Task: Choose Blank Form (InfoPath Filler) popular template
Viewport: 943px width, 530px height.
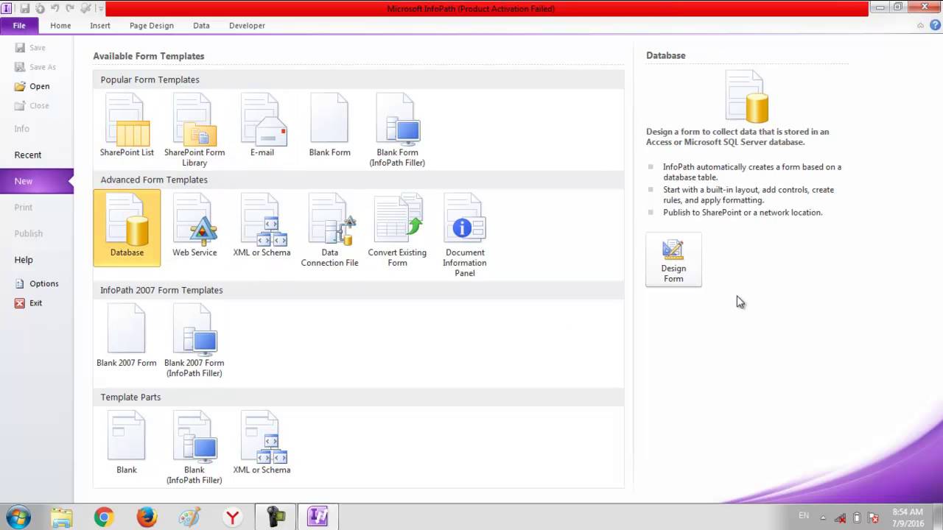Action: (397, 130)
